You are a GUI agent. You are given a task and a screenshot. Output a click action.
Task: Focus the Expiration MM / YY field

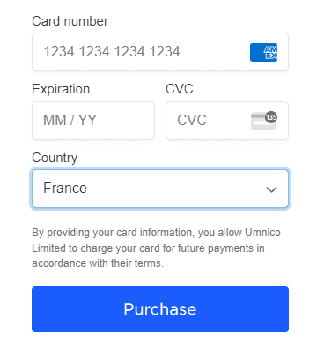[93, 121]
